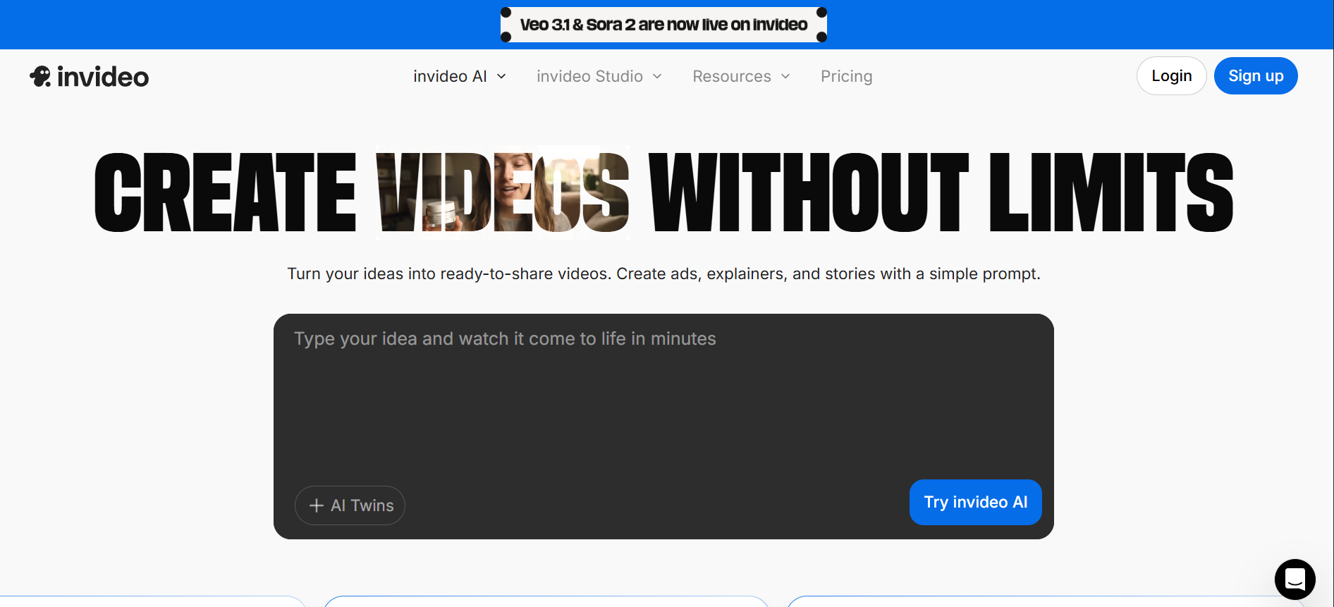Expand the invideo Studio chevron arrow
The height and width of the screenshot is (607, 1334).
(657, 76)
